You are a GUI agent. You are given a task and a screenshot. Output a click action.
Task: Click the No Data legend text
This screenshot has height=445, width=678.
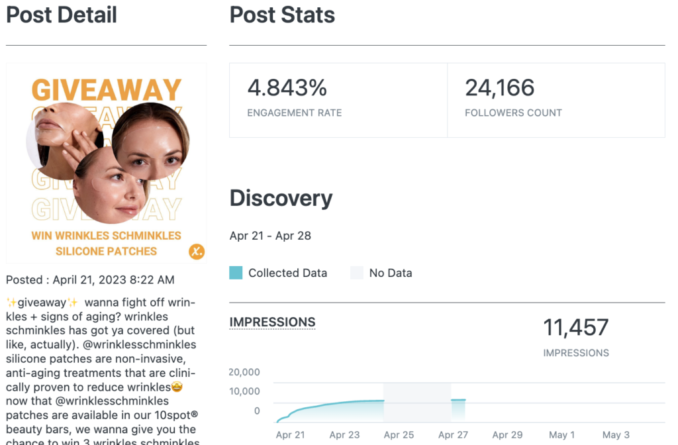pos(391,273)
